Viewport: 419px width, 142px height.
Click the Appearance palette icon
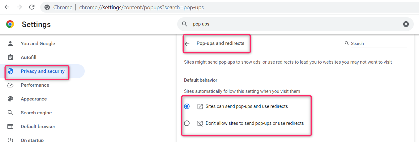pos(11,99)
